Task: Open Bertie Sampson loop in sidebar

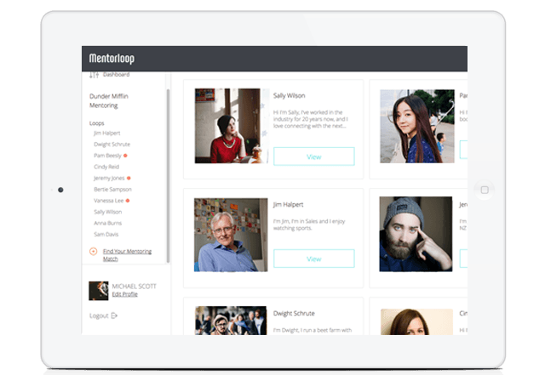Action: click(112, 190)
